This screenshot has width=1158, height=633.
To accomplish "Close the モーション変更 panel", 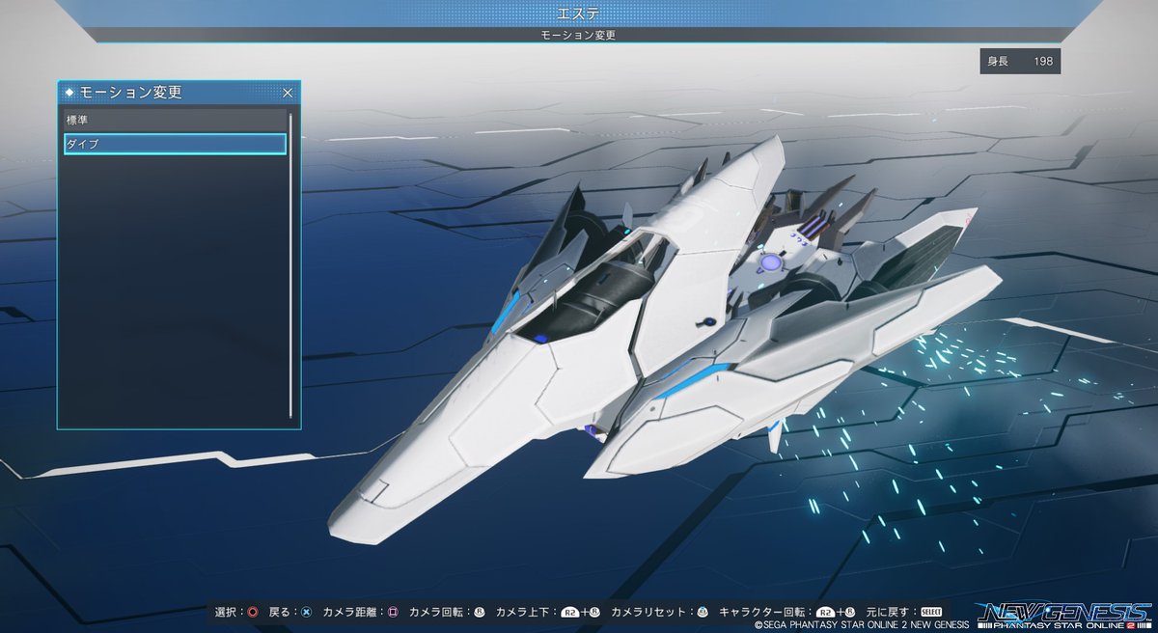I will click(288, 93).
